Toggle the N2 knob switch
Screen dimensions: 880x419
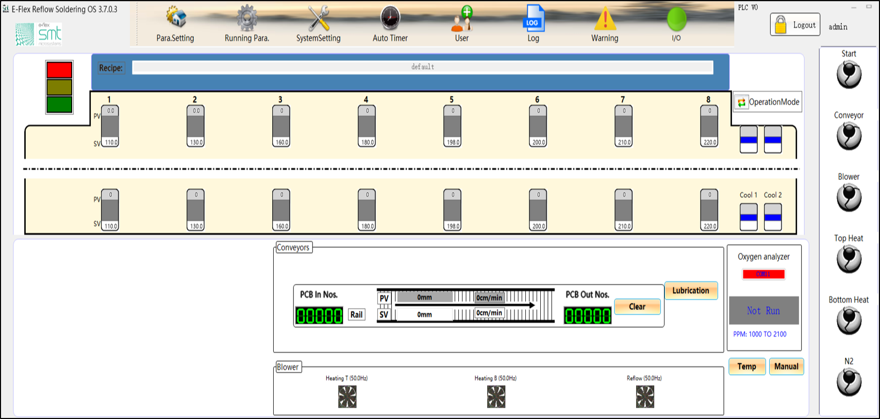point(849,382)
